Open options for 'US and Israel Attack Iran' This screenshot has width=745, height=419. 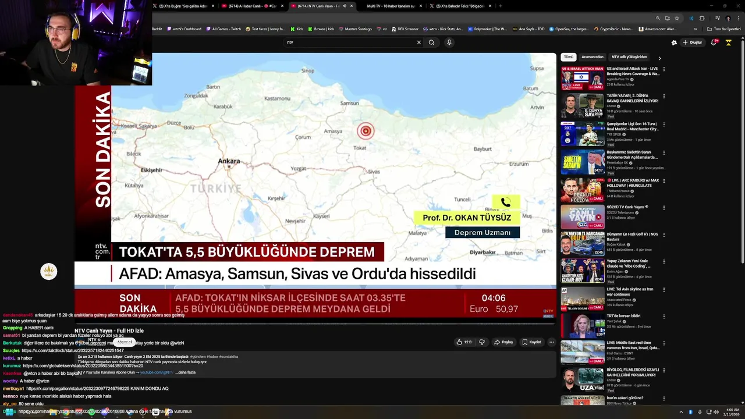[664, 69]
